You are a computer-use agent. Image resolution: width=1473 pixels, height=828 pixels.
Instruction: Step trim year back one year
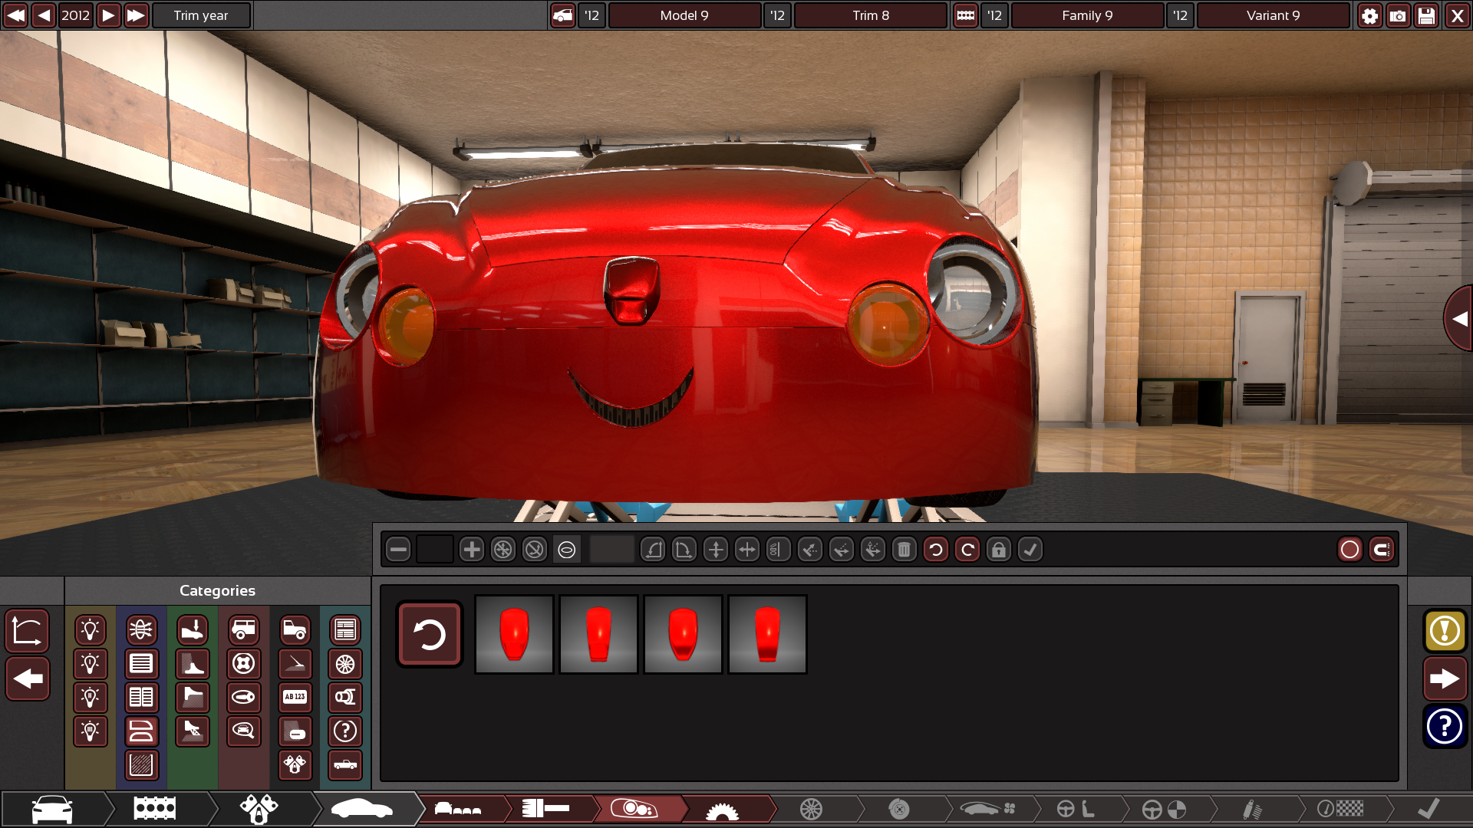(44, 15)
